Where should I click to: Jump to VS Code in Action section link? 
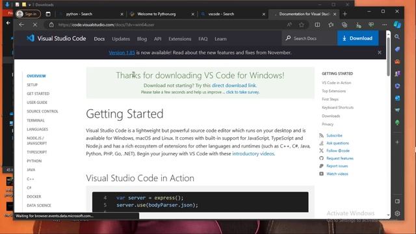[337, 83]
